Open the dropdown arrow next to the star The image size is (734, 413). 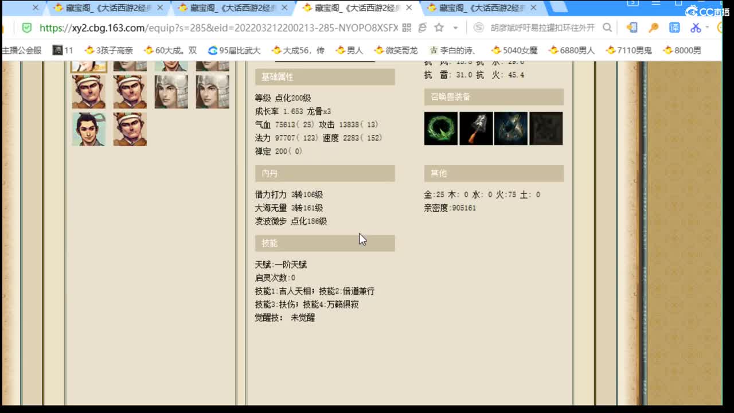(455, 28)
